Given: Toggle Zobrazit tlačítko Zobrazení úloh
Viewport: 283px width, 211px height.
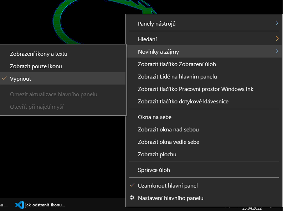Looking at the screenshot, I should click(177, 64).
